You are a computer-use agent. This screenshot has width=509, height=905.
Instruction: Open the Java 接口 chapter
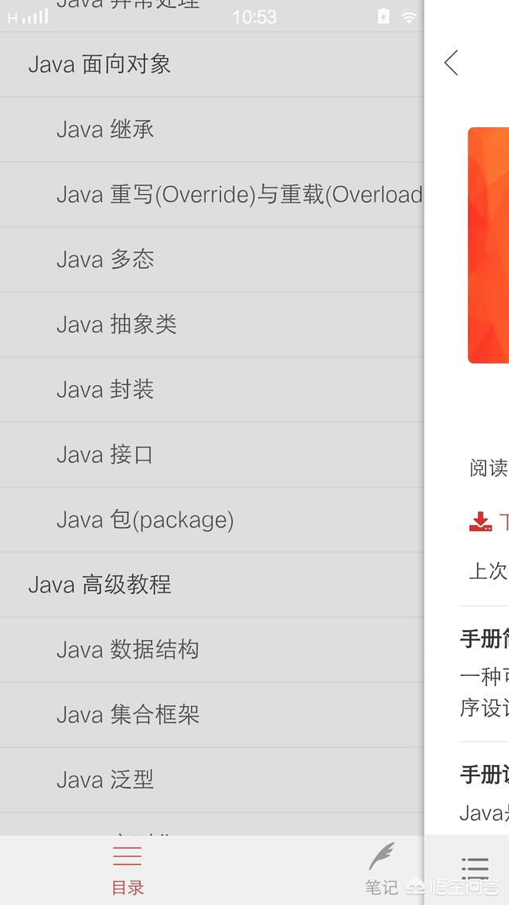[x=212, y=455]
